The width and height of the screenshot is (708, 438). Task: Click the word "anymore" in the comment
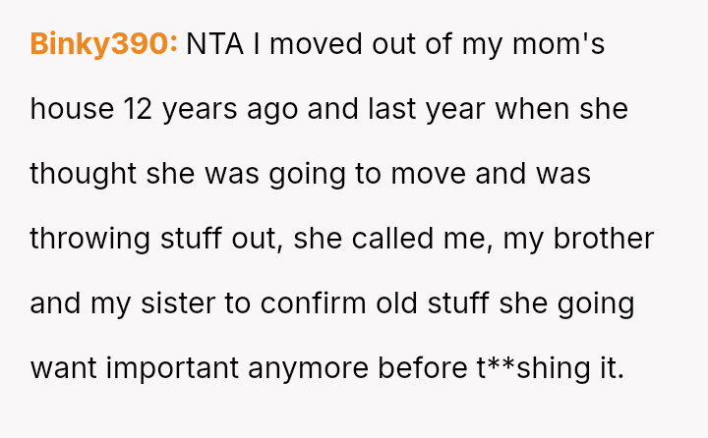click(307, 367)
